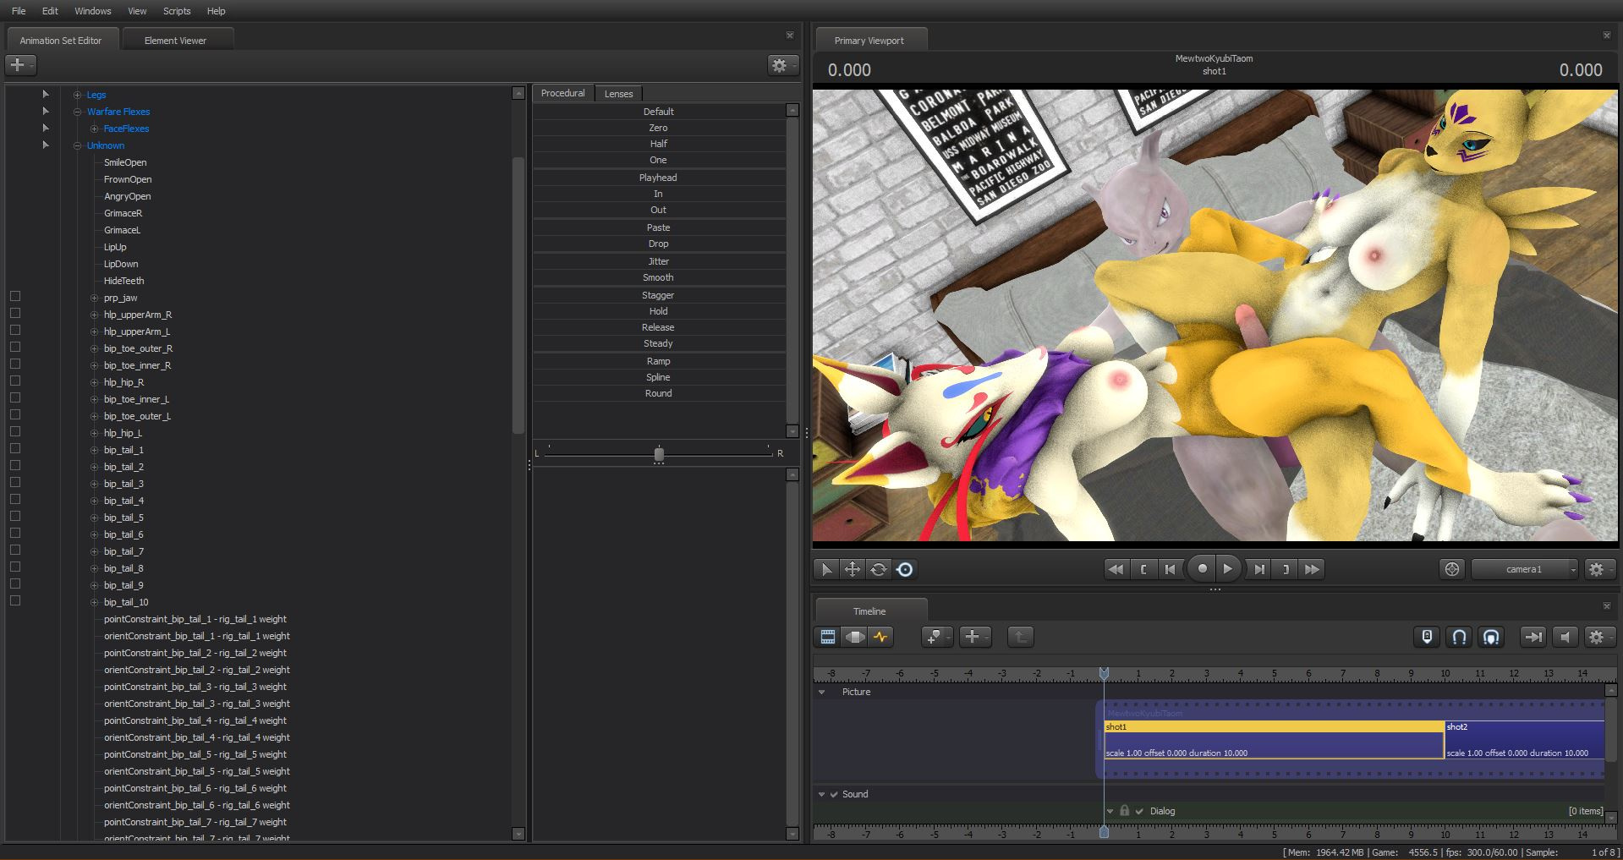The width and height of the screenshot is (1623, 860).
Task: Click the L-R preset slider handle
Action: click(x=659, y=454)
